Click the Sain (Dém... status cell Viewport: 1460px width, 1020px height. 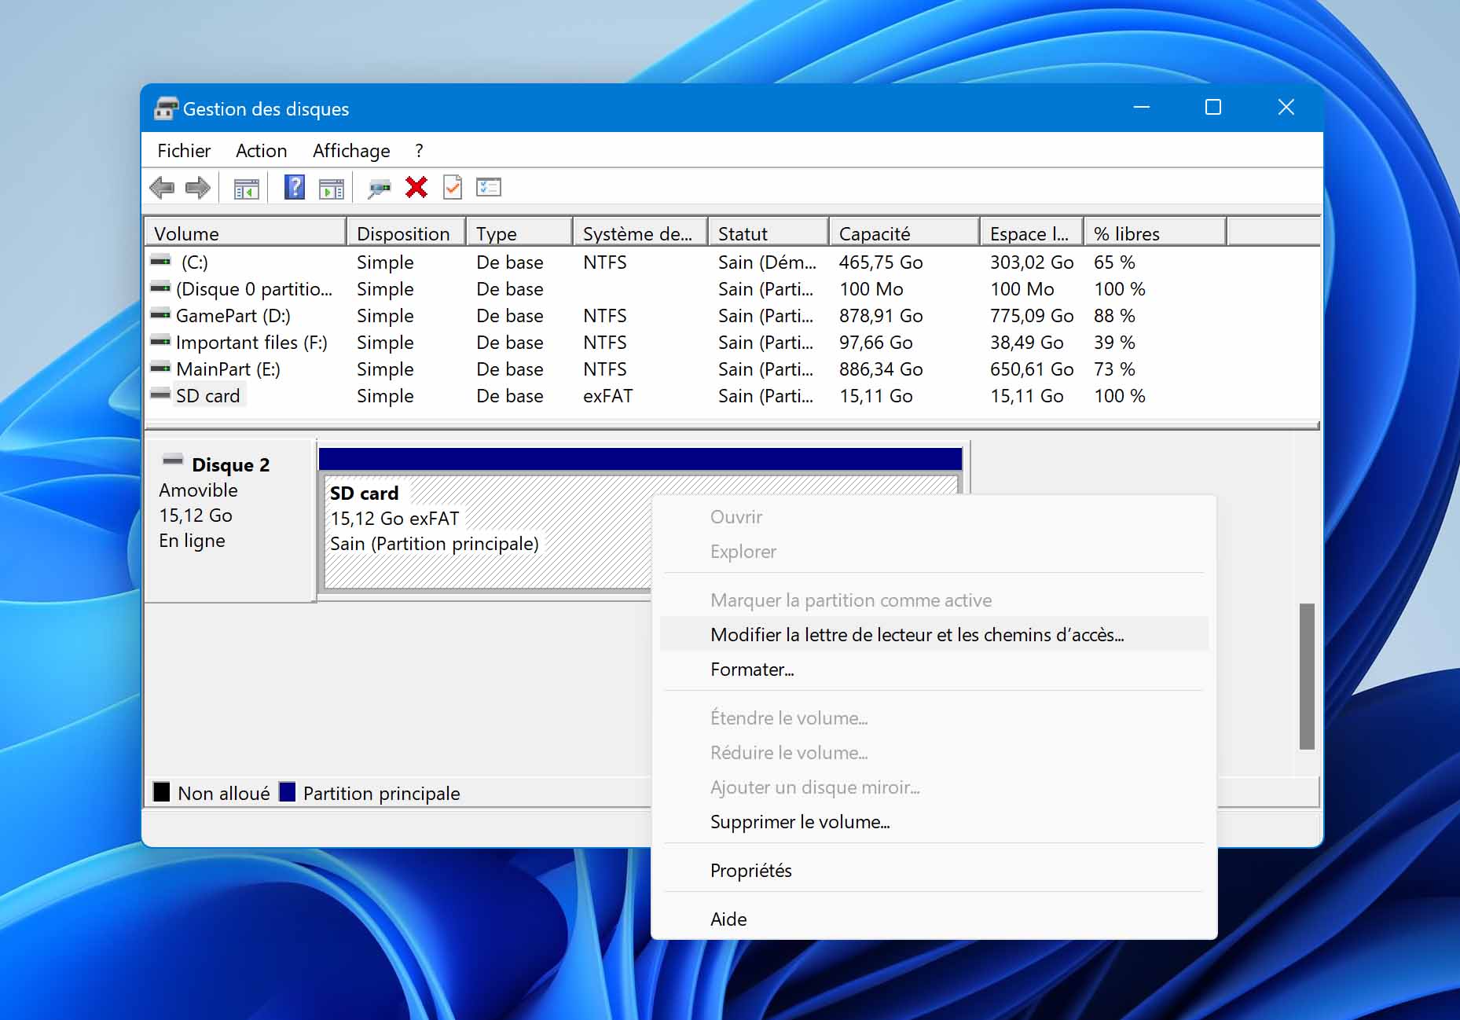tap(767, 262)
